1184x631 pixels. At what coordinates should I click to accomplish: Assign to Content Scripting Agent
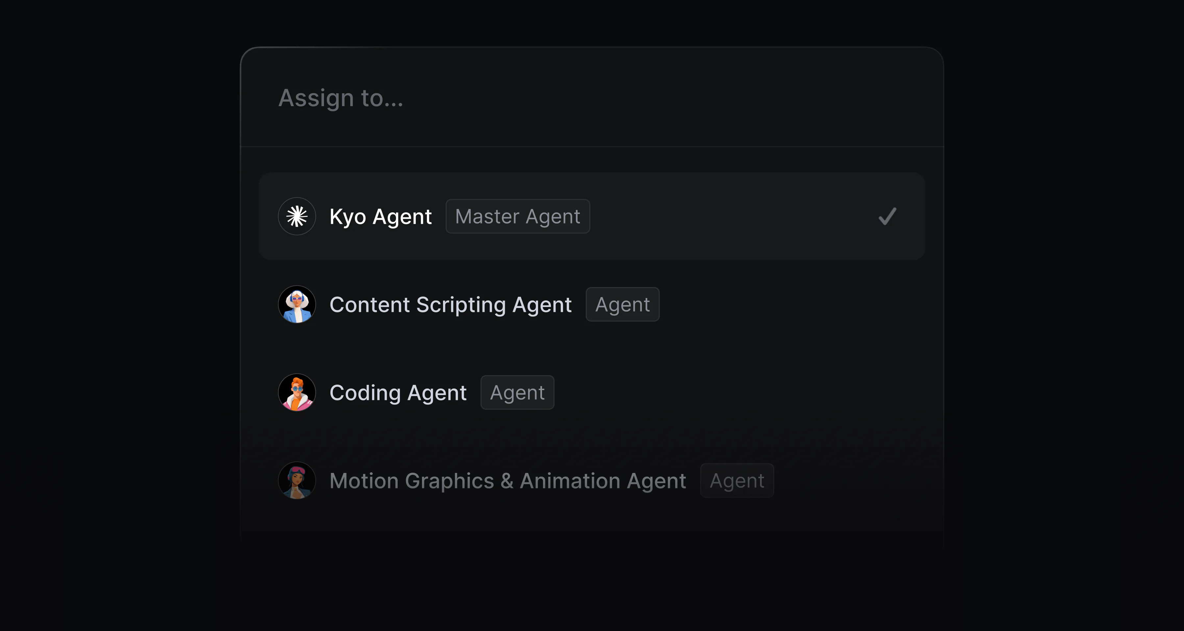[592, 304]
